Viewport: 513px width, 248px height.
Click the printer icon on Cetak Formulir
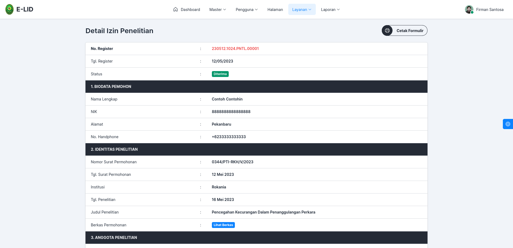387,30
